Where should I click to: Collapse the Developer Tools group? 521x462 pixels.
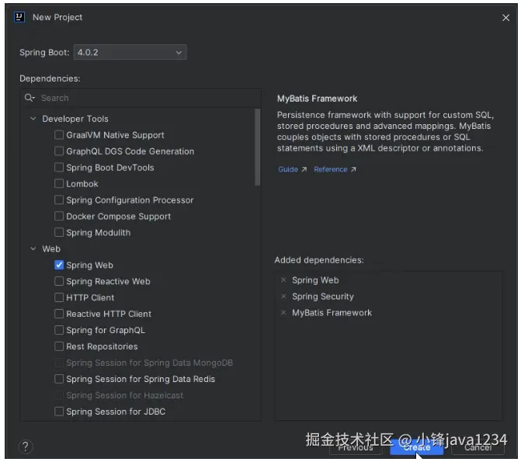click(33, 119)
